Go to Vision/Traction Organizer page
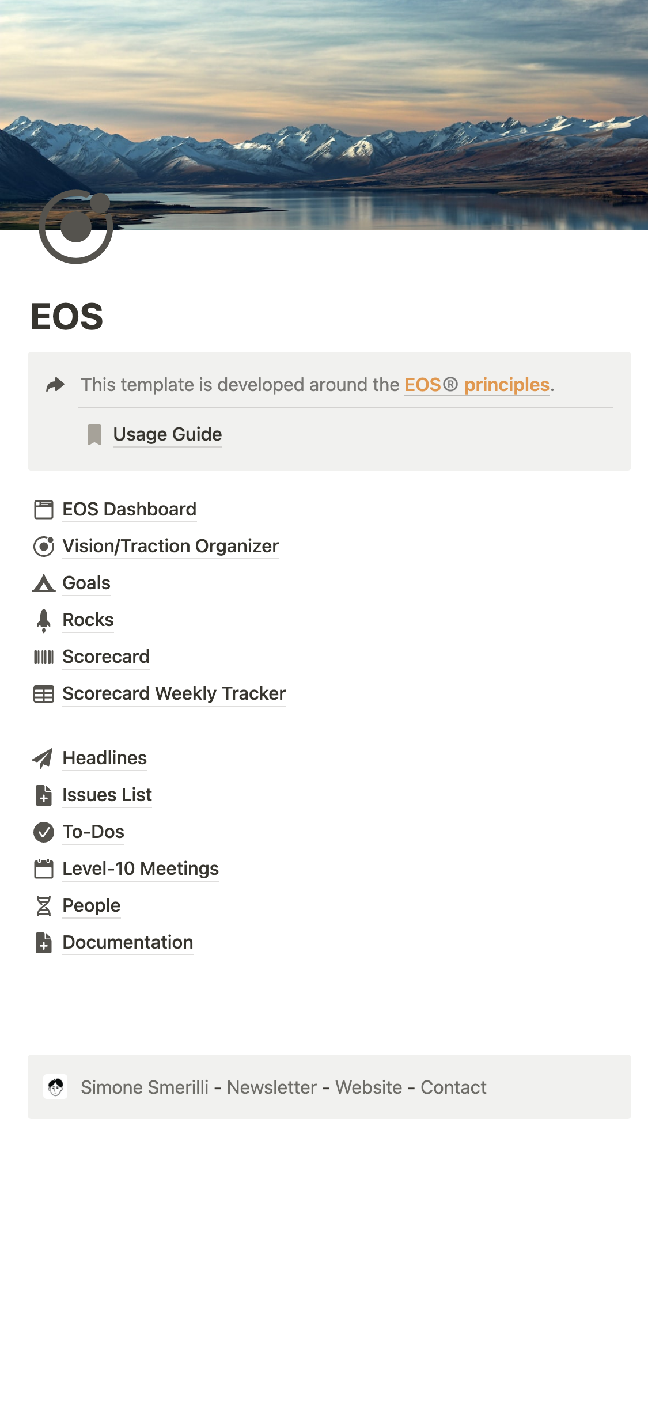 click(x=170, y=546)
